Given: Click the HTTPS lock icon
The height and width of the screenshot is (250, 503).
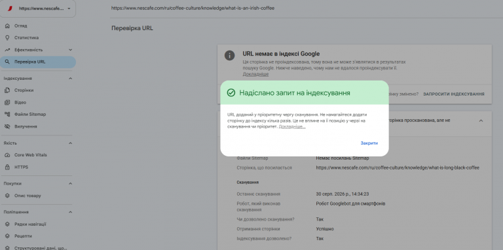Looking at the screenshot, I should coord(7,168).
